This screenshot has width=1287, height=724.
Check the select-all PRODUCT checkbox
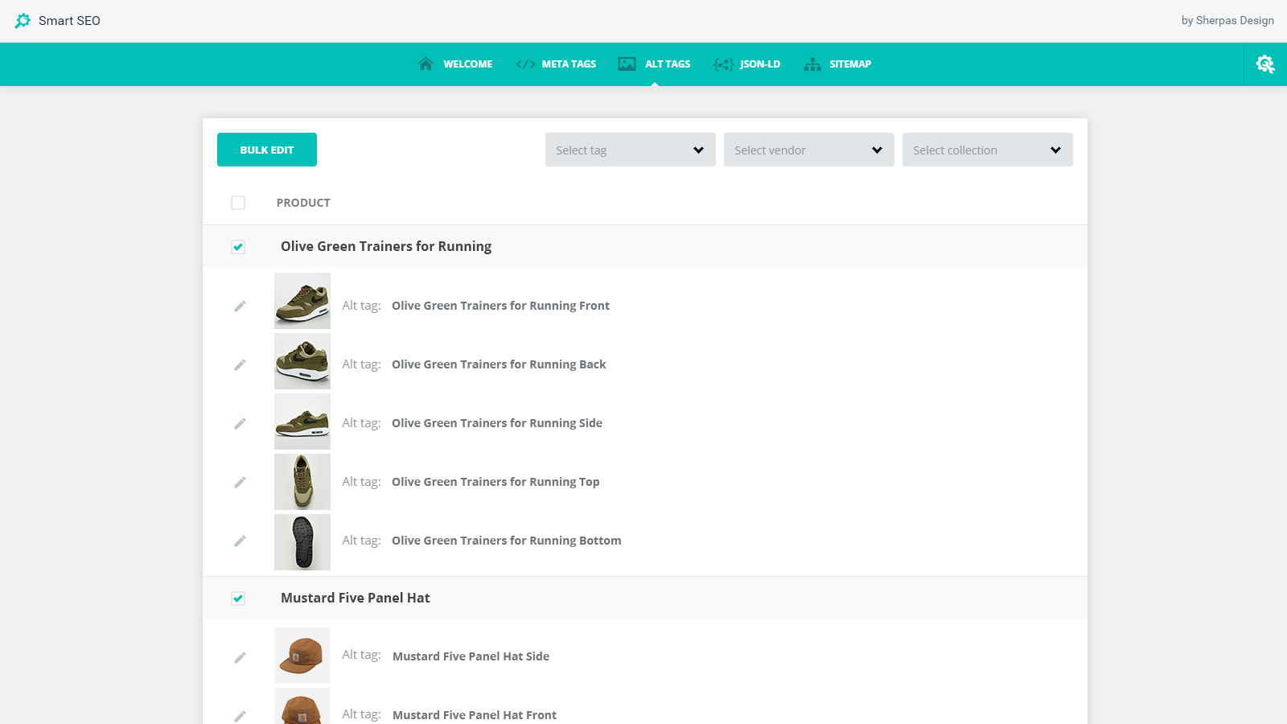(238, 203)
